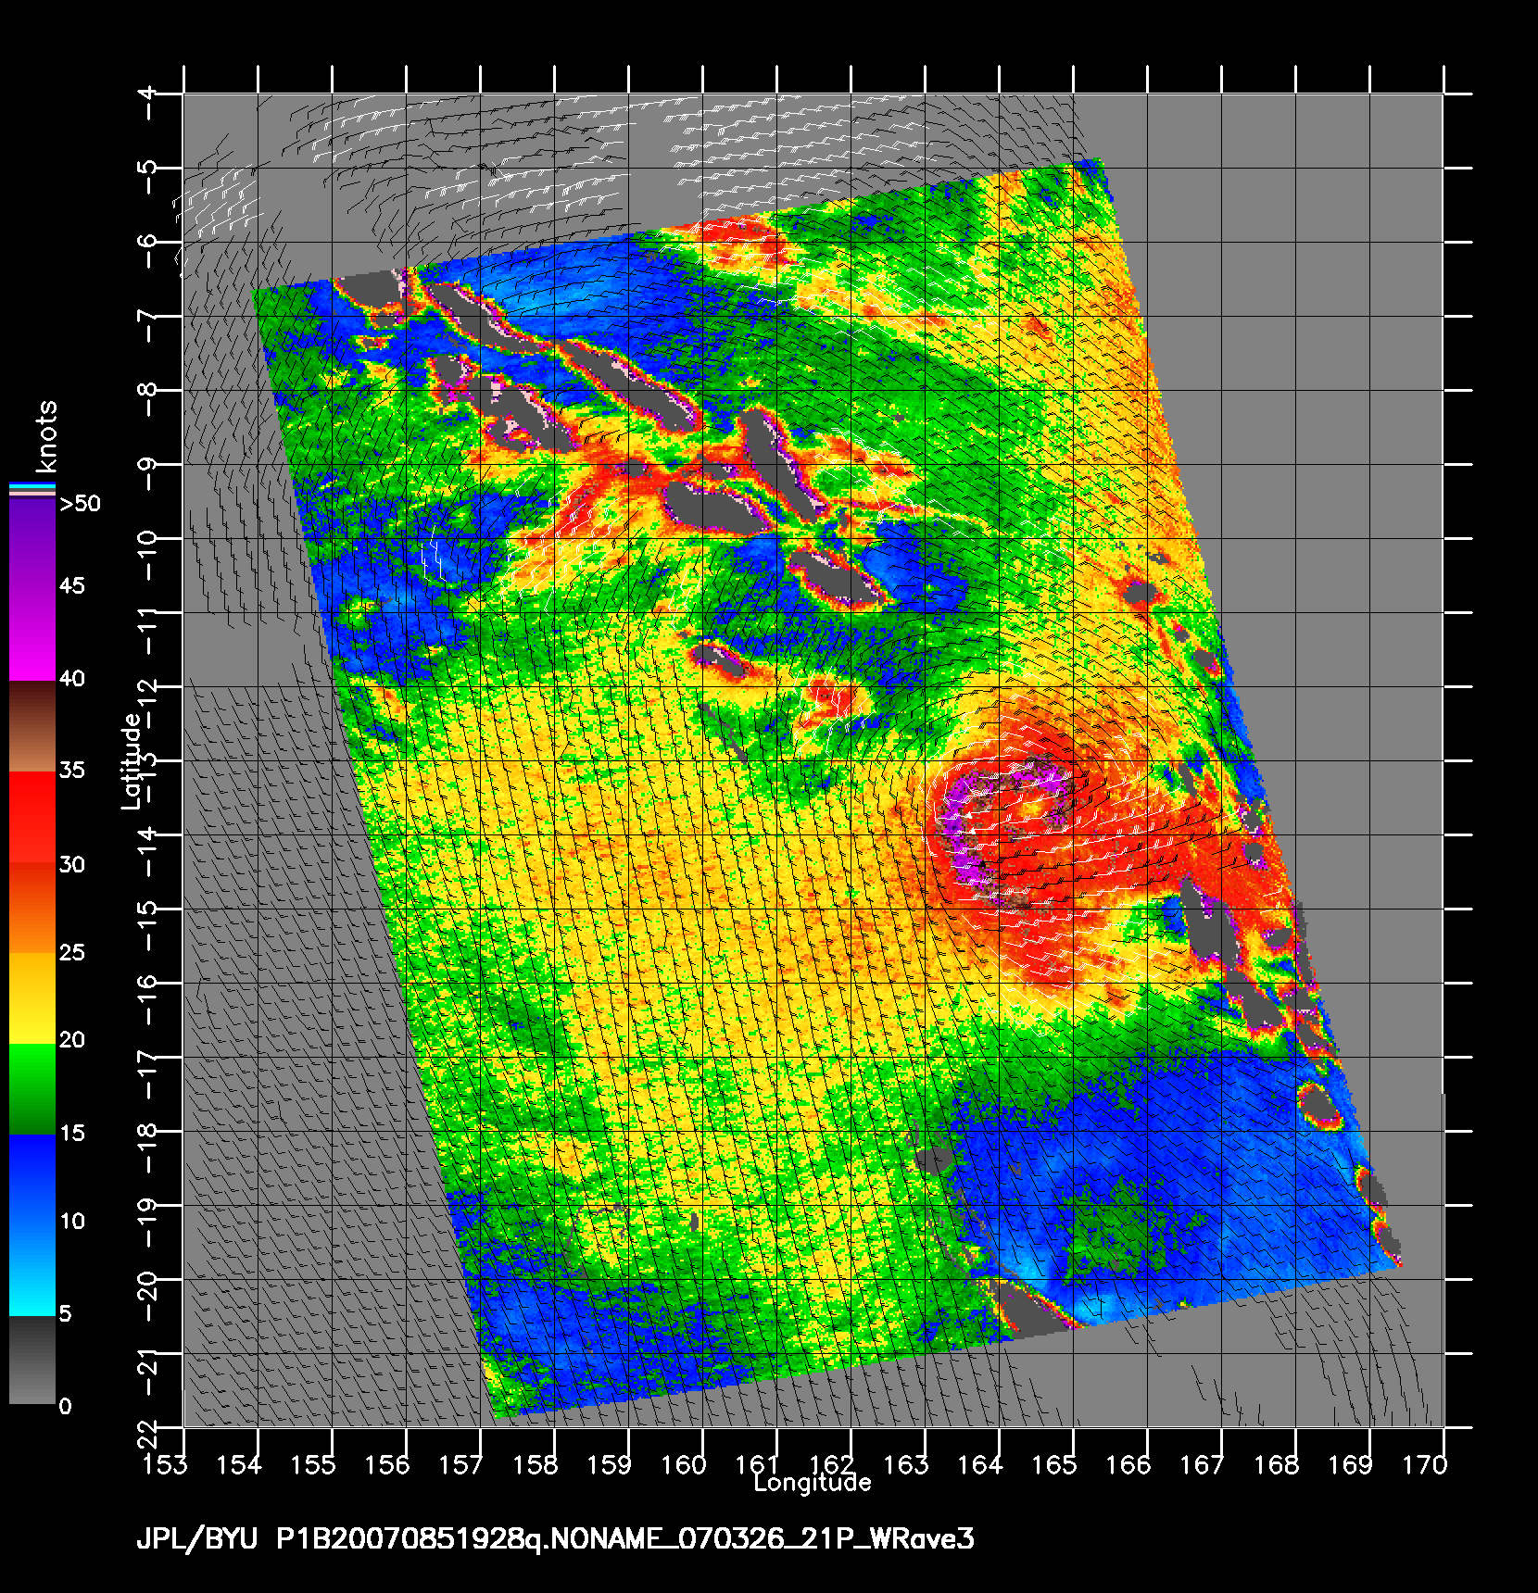Screen dimensions: 1538x1593
Task: Click the '168' longitude tick label
Action: click(x=1277, y=1464)
